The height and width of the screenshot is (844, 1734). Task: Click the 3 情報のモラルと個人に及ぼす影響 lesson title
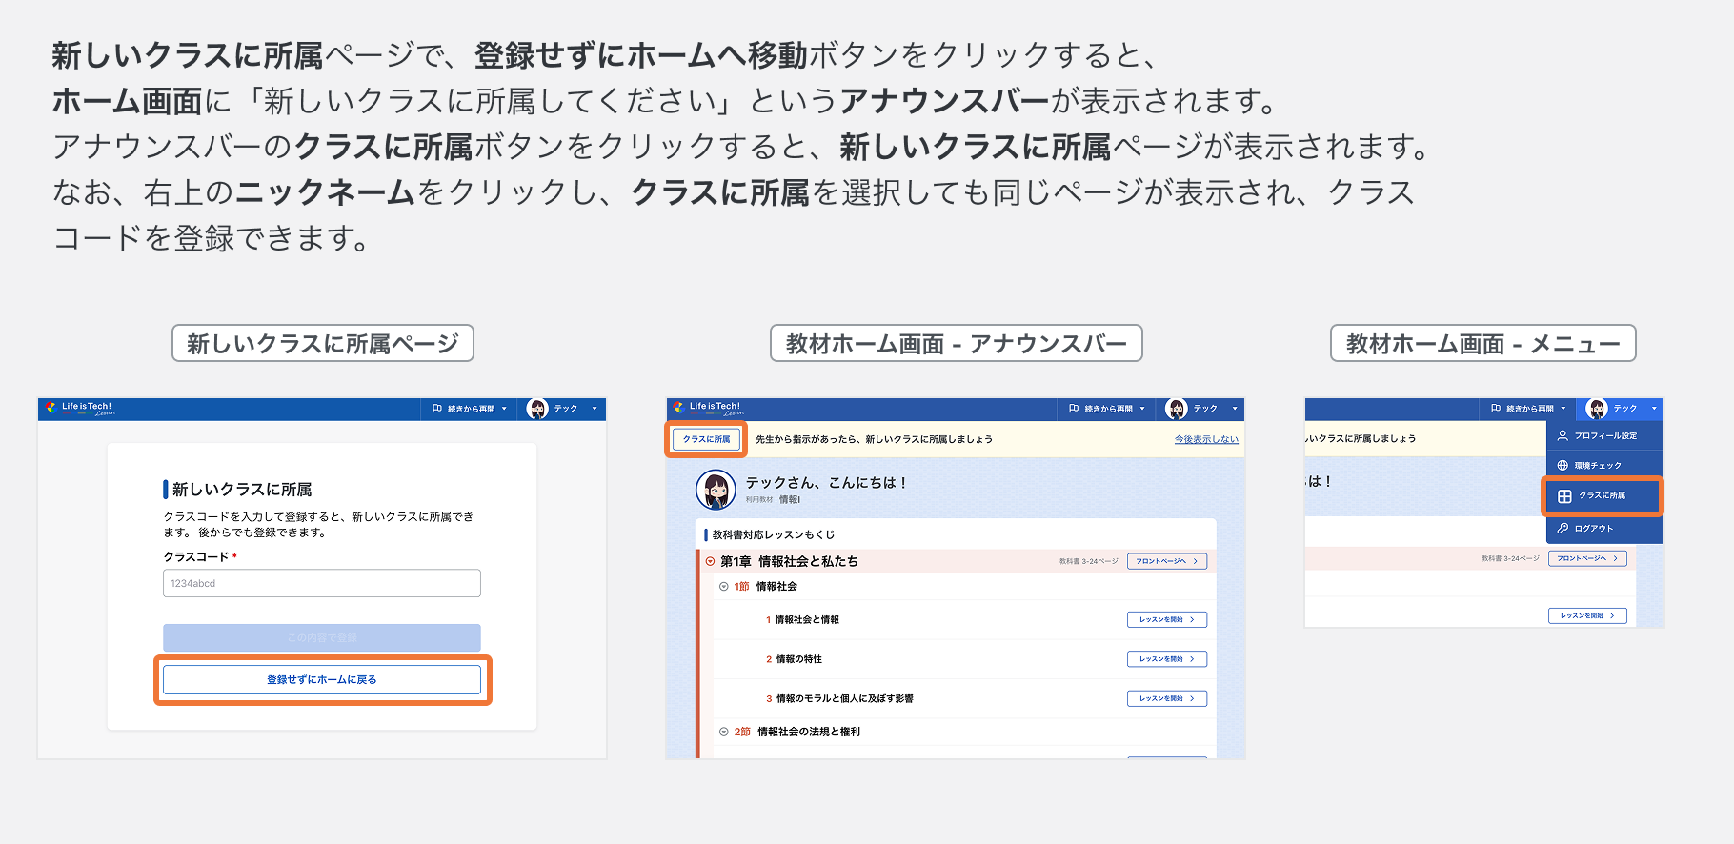tap(839, 698)
